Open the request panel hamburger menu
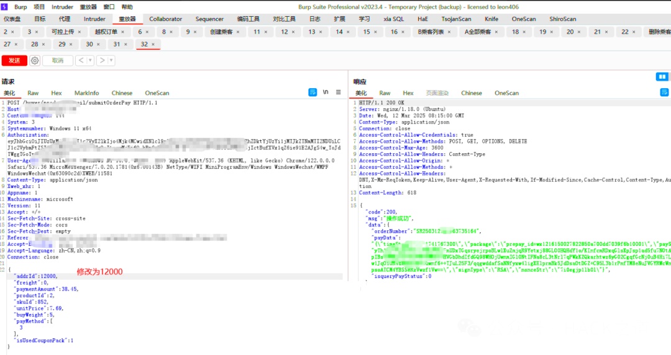Image resolution: width=671 pixels, height=355 pixels. 339,92
